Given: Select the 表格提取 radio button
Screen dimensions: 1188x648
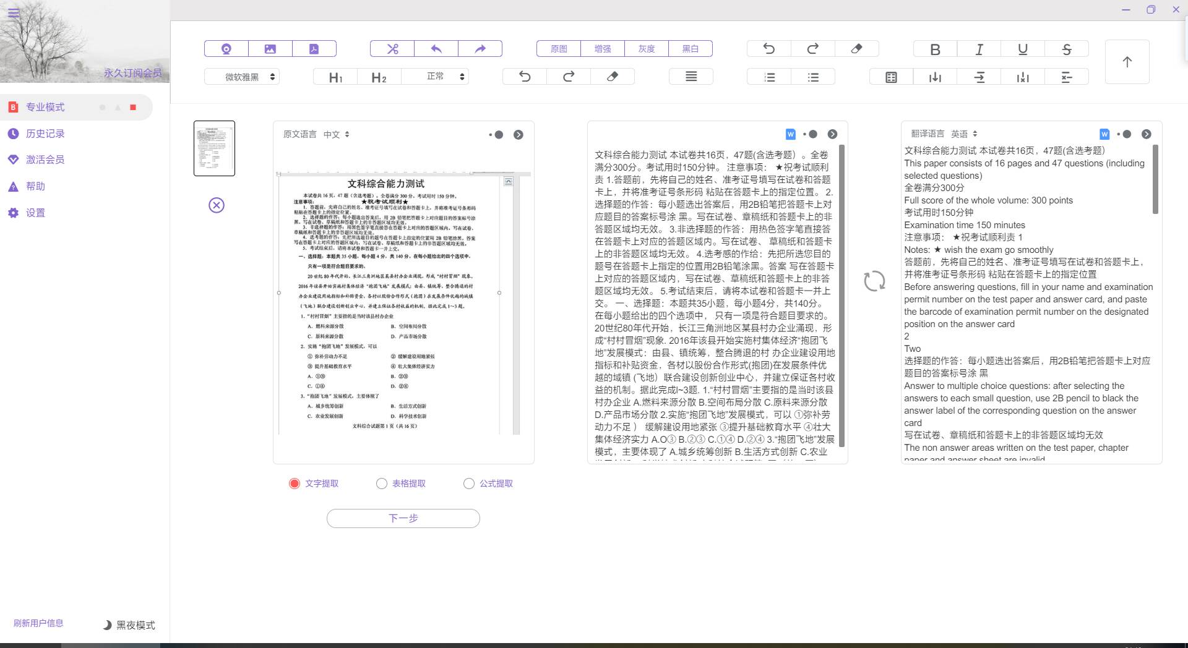Looking at the screenshot, I should point(382,484).
